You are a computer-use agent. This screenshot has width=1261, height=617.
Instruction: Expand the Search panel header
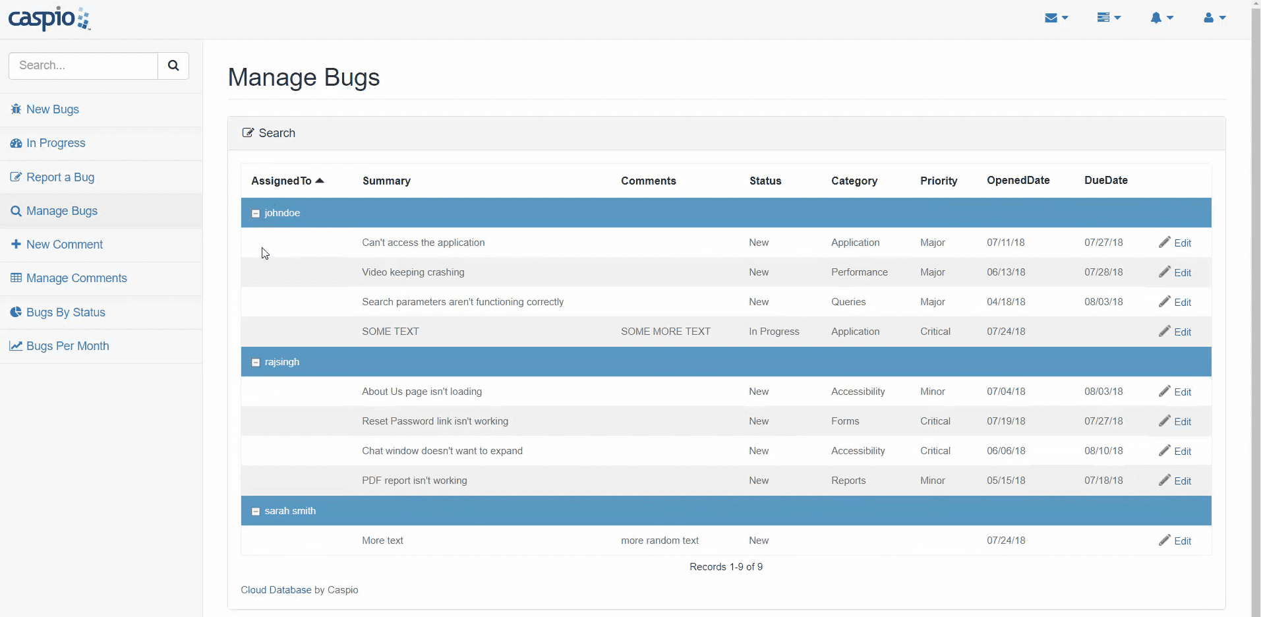(276, 133)
